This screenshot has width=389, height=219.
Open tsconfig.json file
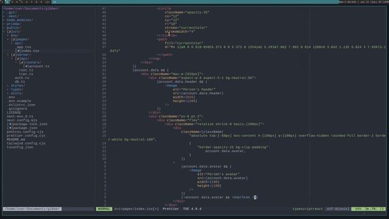20,147
